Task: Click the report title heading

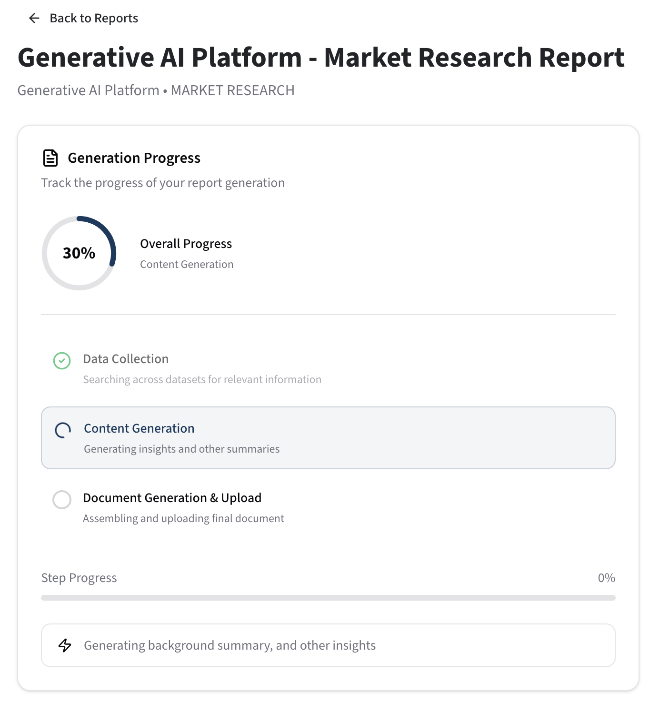Action: point(321,58)
